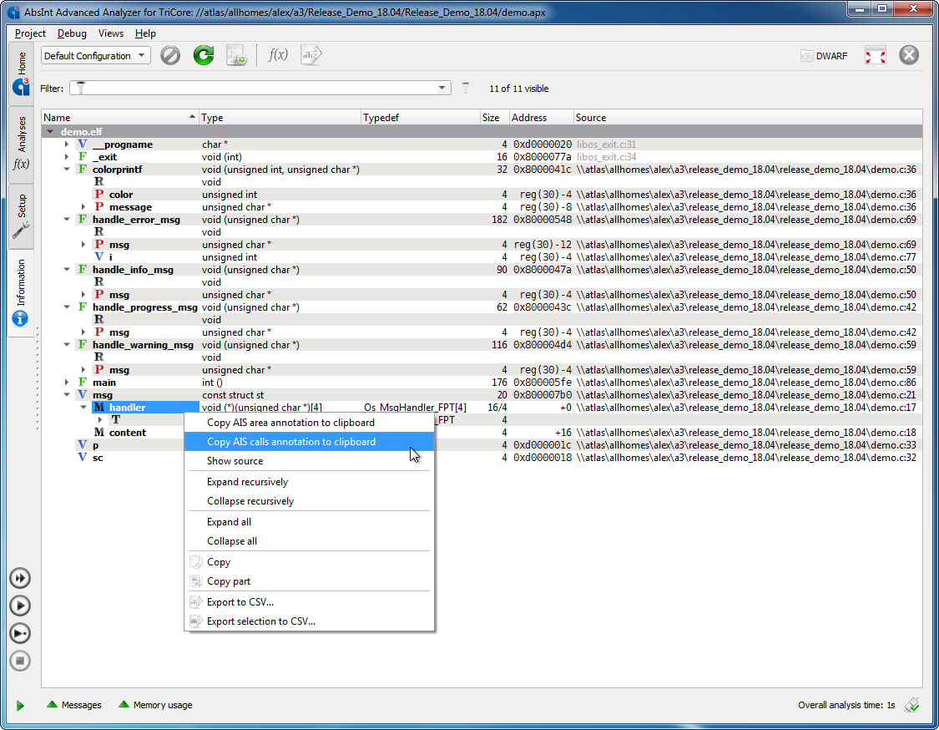Select Expand all in context menu

309,522
